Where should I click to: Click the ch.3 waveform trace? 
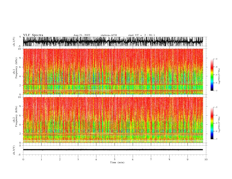(x=113, y=150)
